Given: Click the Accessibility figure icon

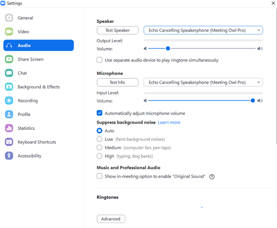Looking at the screenshot, I should click(x=9, y=156).
